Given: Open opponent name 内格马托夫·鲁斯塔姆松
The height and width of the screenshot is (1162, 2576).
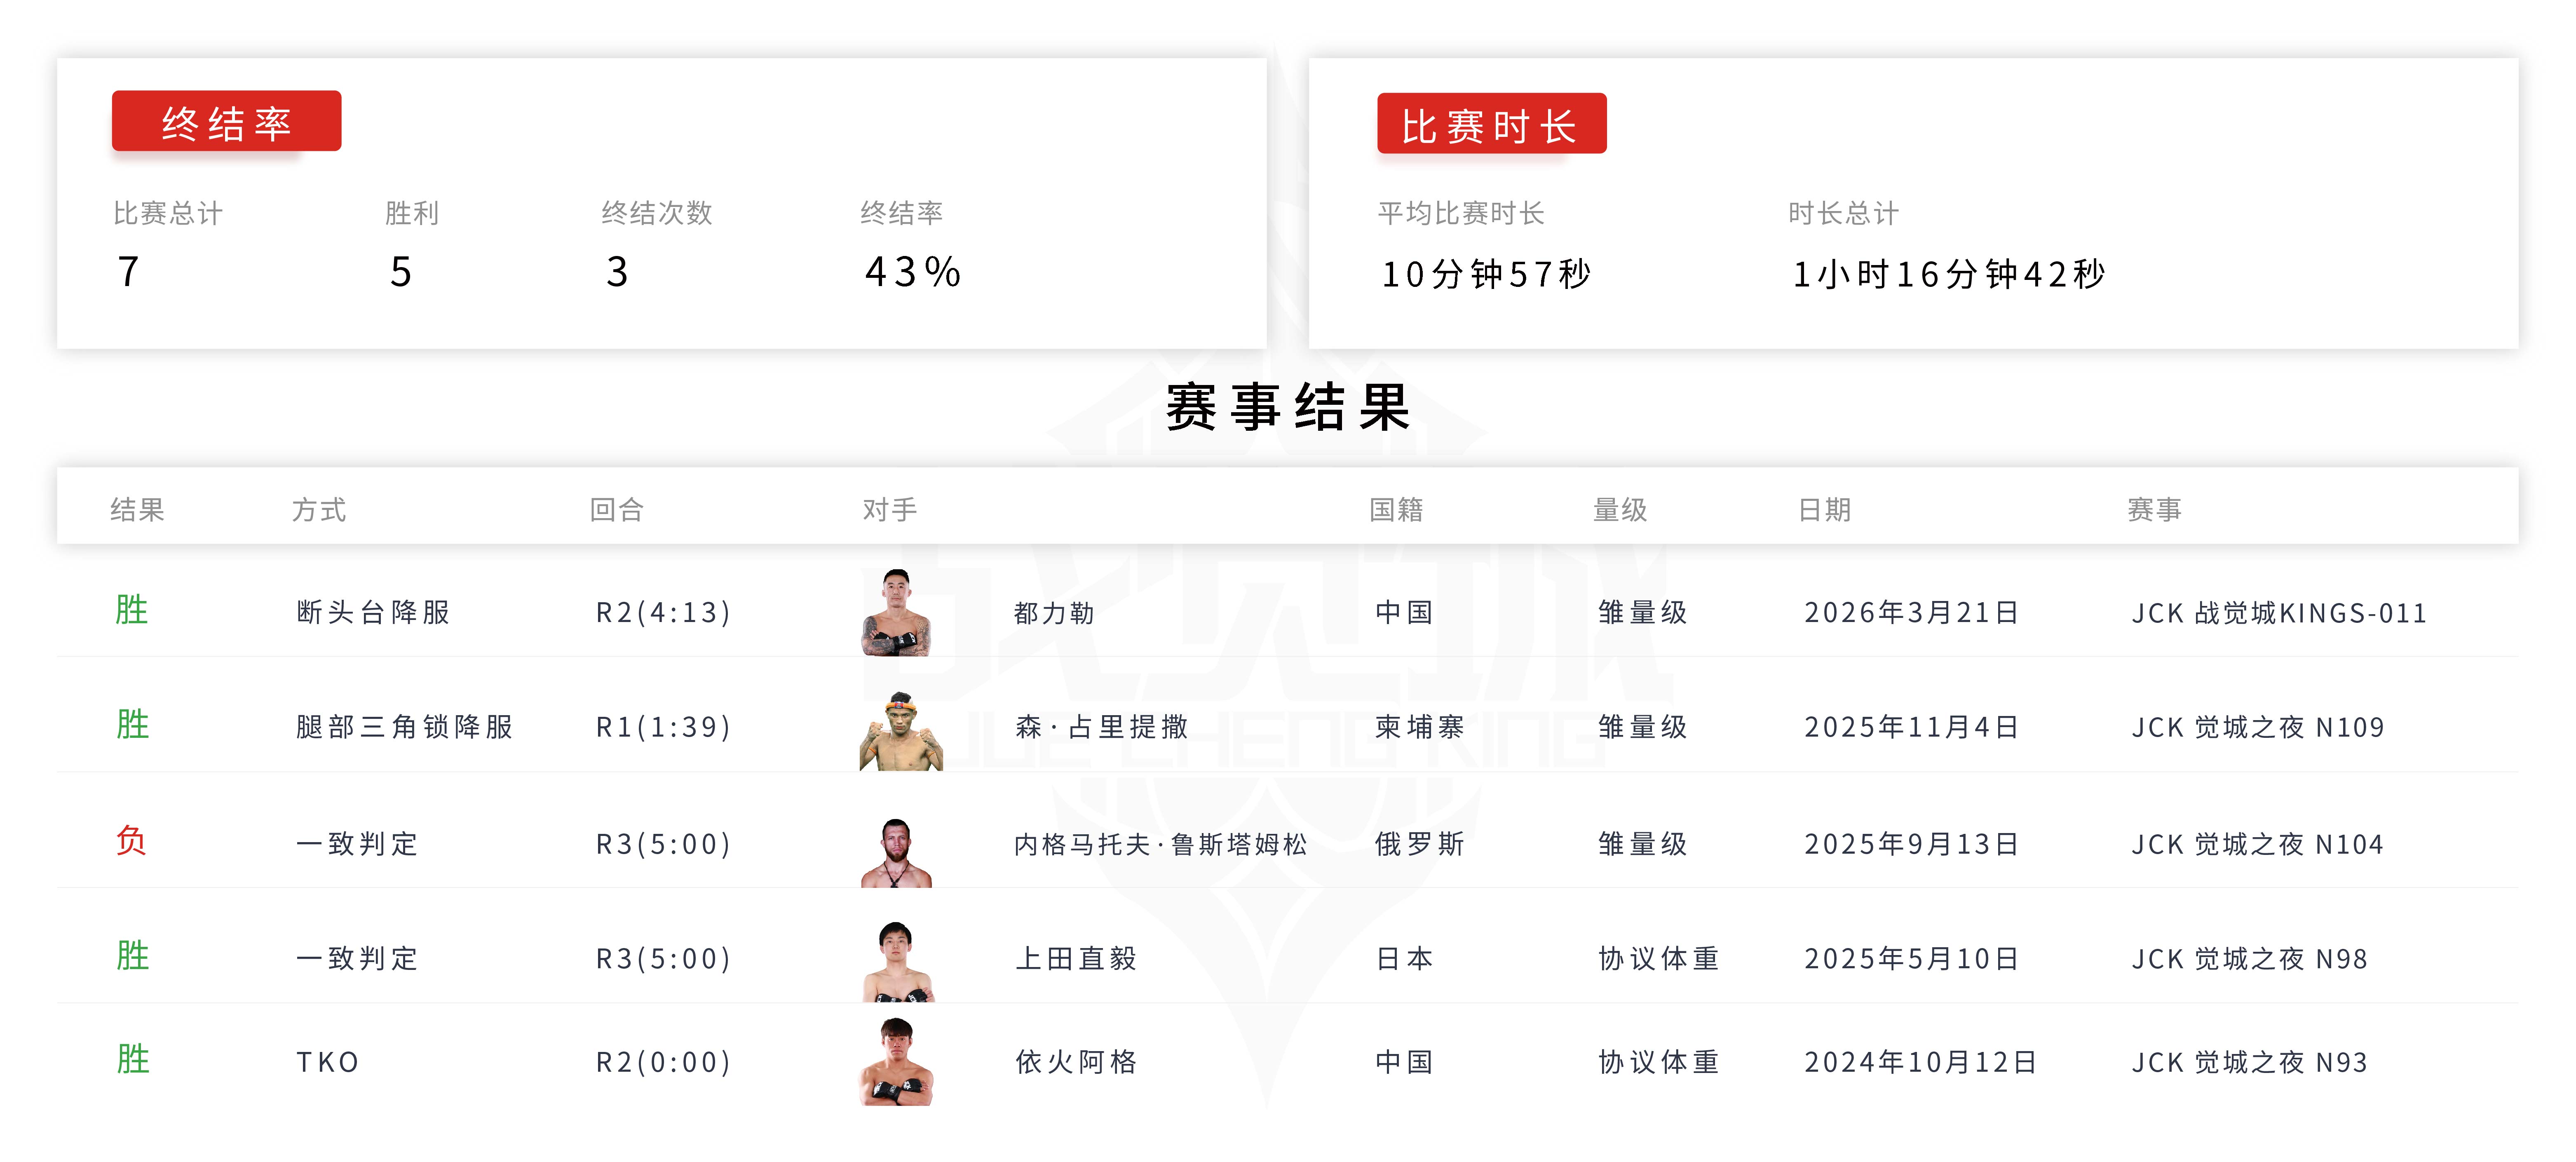Looking at the screenshot, I should pos(1160,845).
